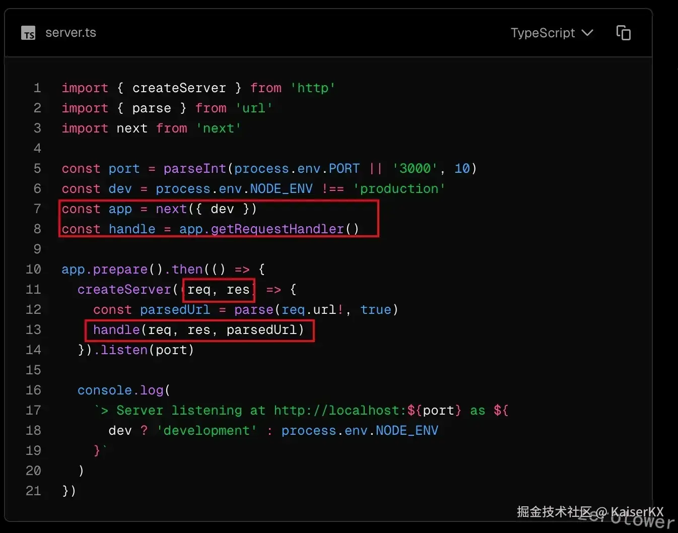Click the 'development' string on line 18

point(207,431)
